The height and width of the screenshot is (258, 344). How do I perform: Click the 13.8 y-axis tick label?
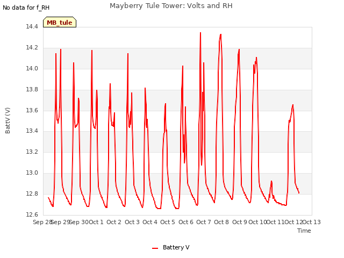pos(32,90)
